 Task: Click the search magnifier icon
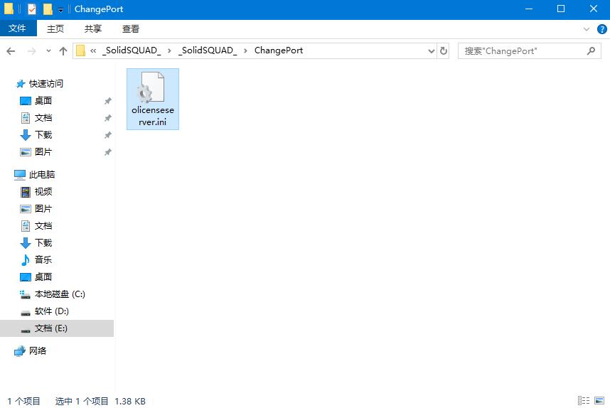591,50
